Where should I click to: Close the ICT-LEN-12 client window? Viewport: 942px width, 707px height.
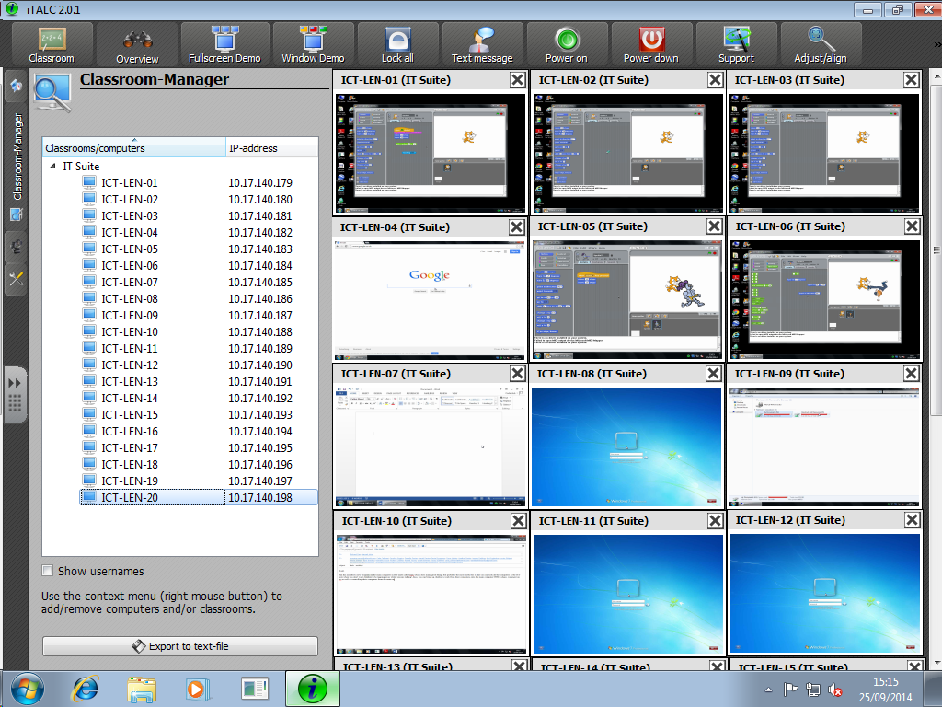912,520
